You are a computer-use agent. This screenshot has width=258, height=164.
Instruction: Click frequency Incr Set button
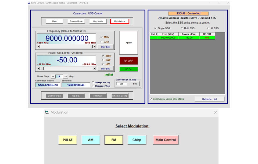[x=105, y=47]
